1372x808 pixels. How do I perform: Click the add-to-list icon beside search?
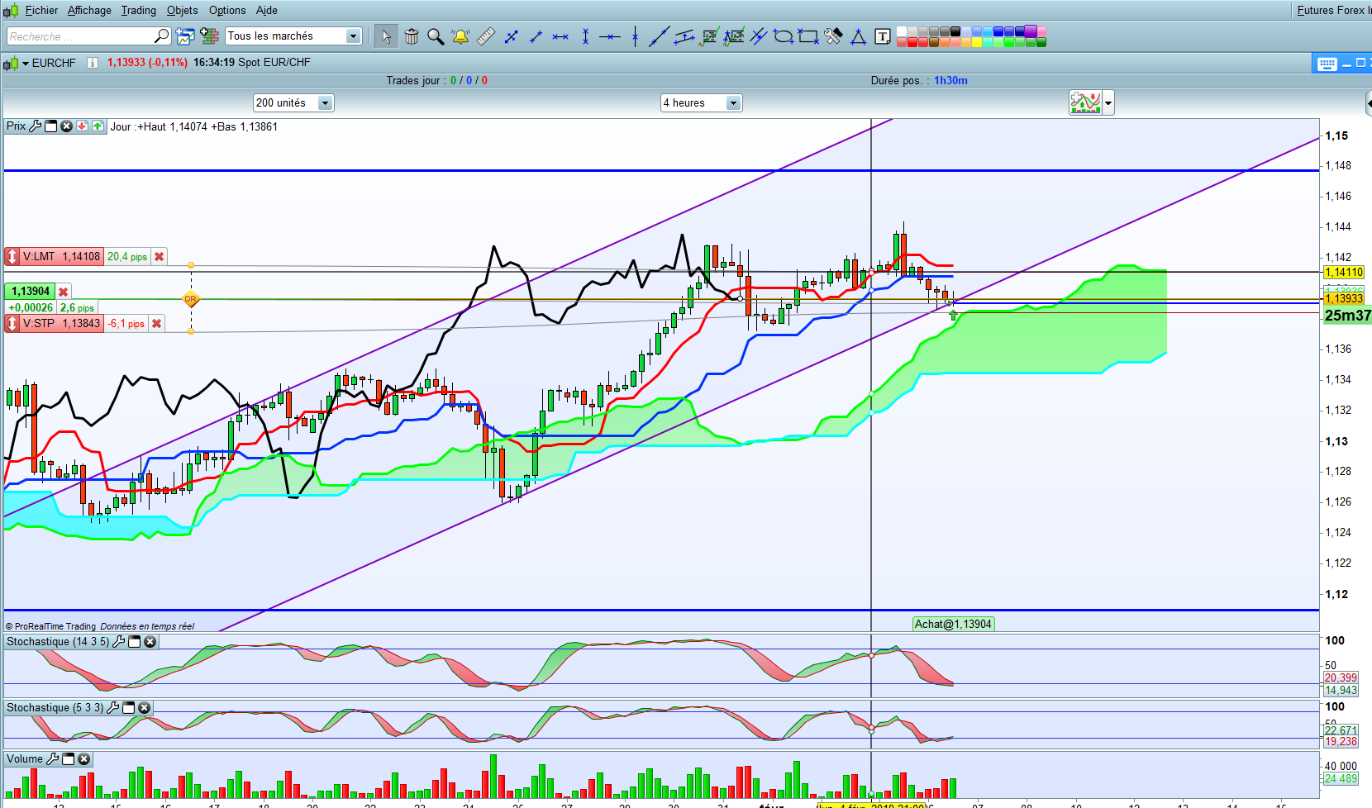210,36
